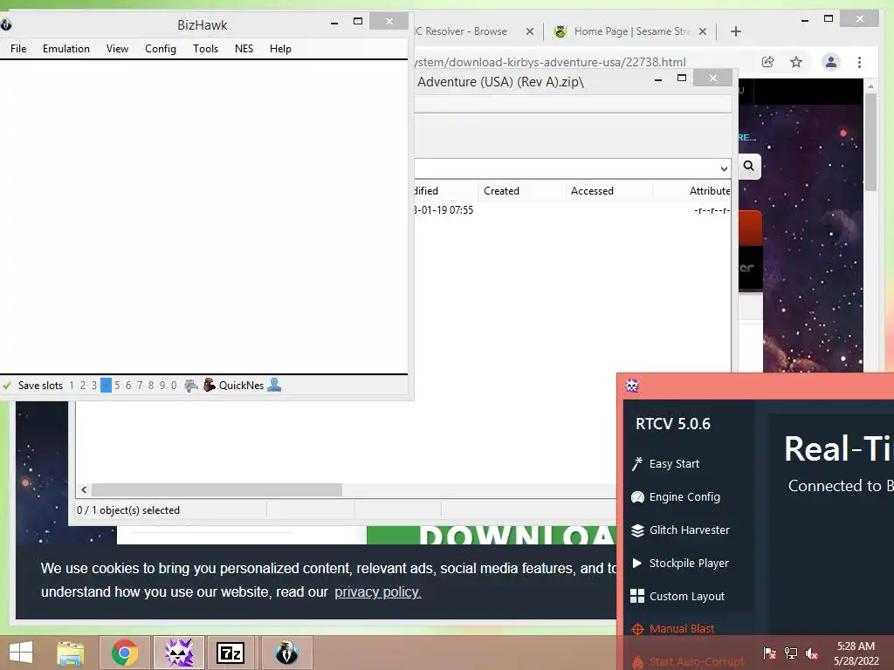Sort by the Attributes column in 7-Zip
This screenshot has width=894, height=670.
point(709,191)
